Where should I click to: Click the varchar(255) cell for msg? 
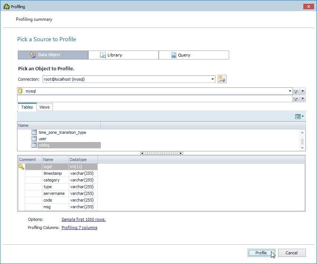pyautogui.click(x=83, y=207)
